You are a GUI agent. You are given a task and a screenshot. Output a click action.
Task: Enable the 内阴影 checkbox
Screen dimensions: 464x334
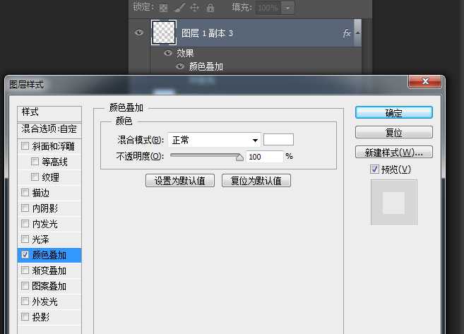point(25,208)
